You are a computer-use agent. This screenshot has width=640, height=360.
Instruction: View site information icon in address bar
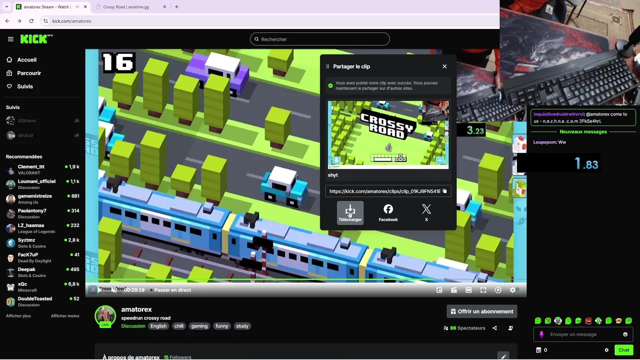(45, 21)
